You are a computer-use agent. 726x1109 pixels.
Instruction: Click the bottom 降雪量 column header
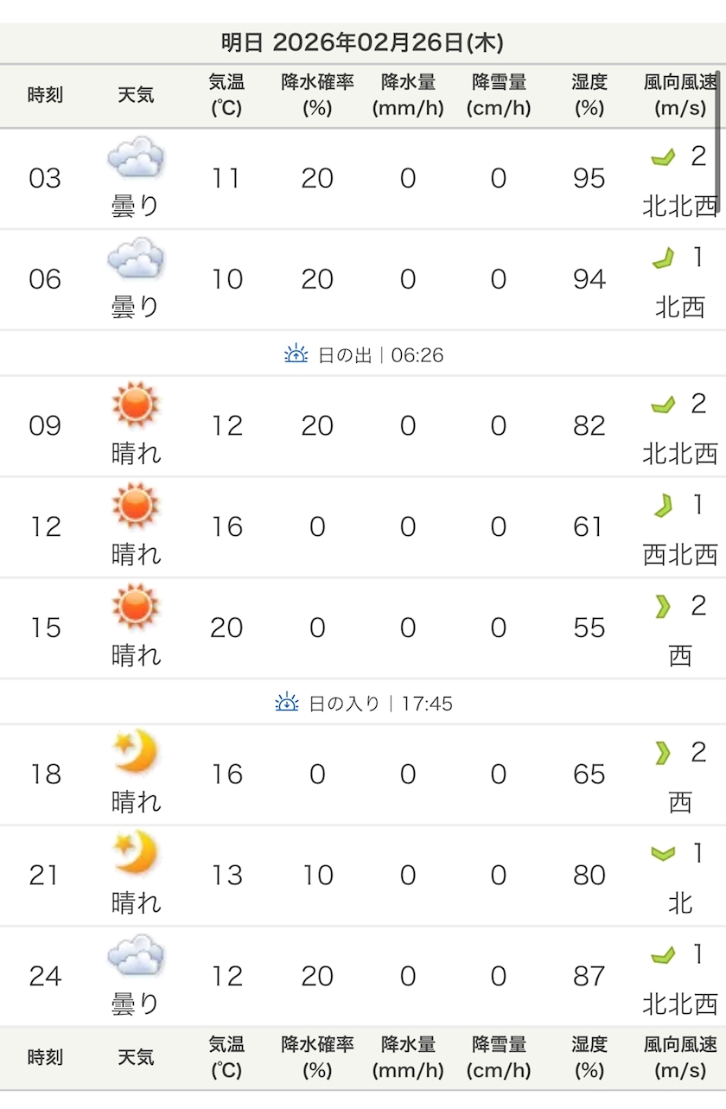(x=499, y=1057)
